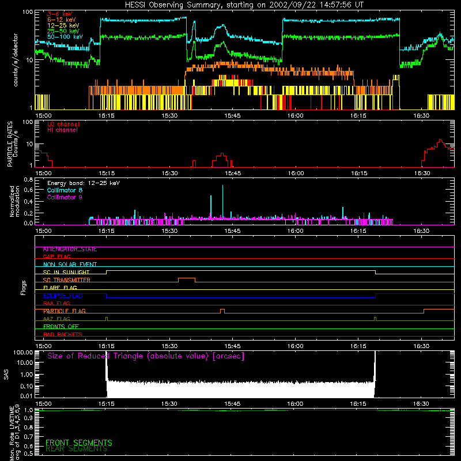Click the ECLIPSE_FLAG rising step near 16:19

pyautogui.click(x=376, y=296)
